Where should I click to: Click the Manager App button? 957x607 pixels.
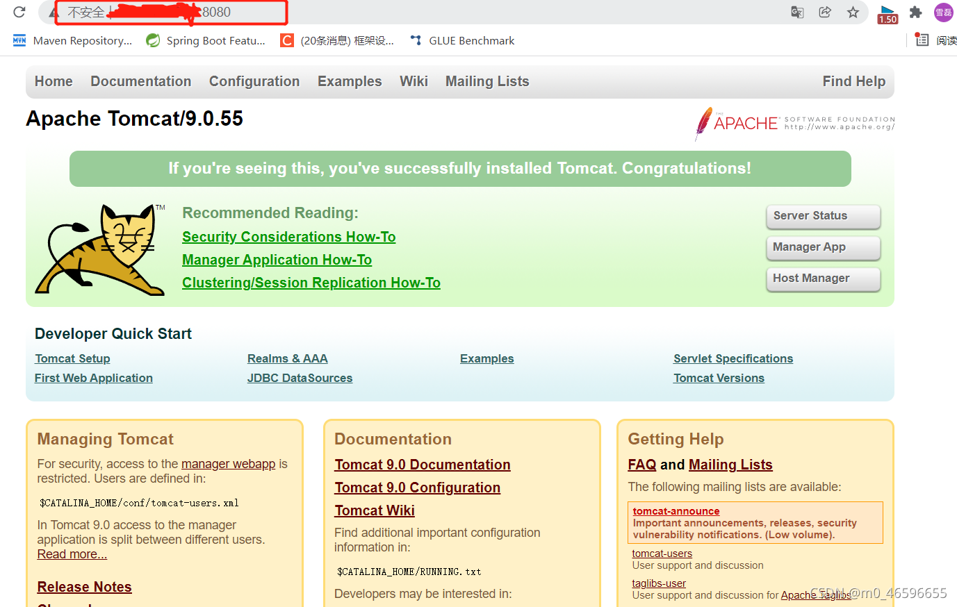pos(824,247)
